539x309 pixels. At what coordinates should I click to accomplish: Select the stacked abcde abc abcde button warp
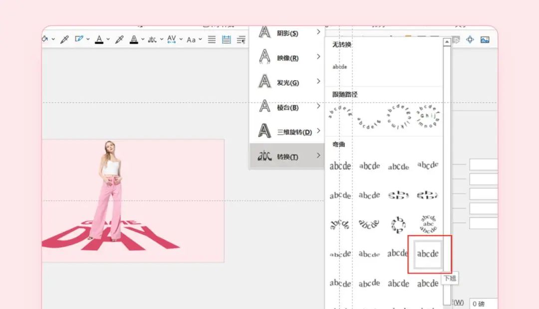[428, 224]
